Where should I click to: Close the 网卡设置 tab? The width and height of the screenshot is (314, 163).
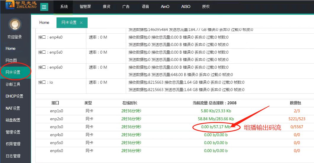(81, 23)
